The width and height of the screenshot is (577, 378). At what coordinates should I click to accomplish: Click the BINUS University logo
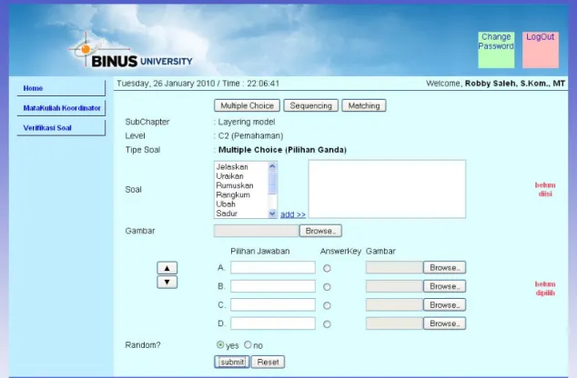(131, 52)
